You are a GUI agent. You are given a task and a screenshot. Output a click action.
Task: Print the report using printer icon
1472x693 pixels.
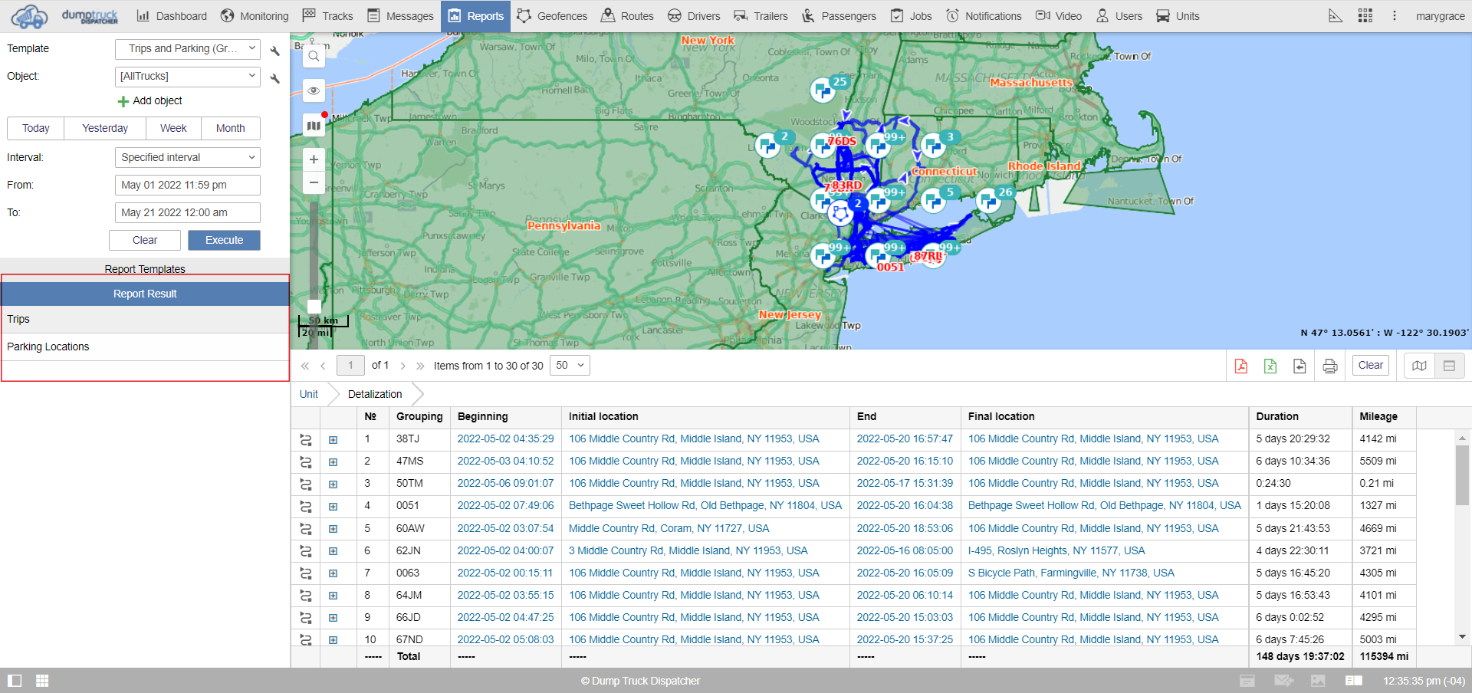coord(1329,366)
